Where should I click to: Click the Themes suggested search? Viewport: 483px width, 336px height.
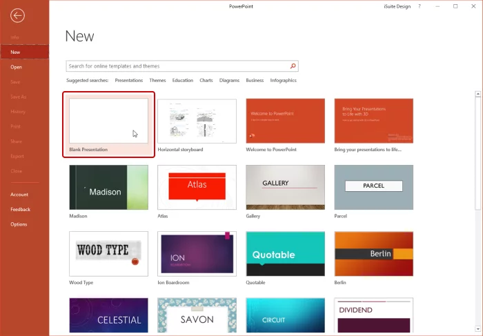(157, 81)
